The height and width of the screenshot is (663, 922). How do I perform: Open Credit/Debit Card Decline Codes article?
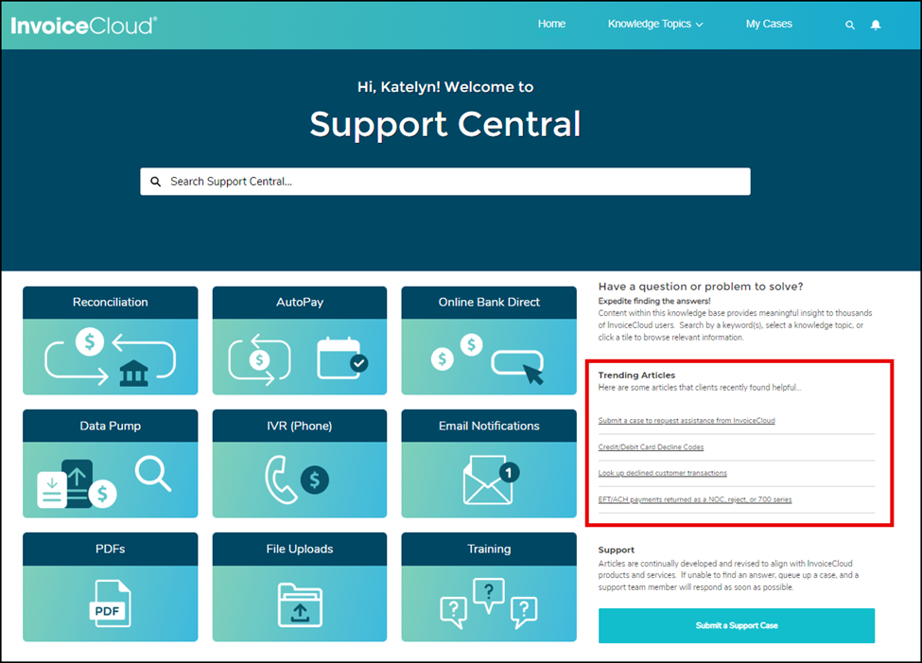(651, 447)
